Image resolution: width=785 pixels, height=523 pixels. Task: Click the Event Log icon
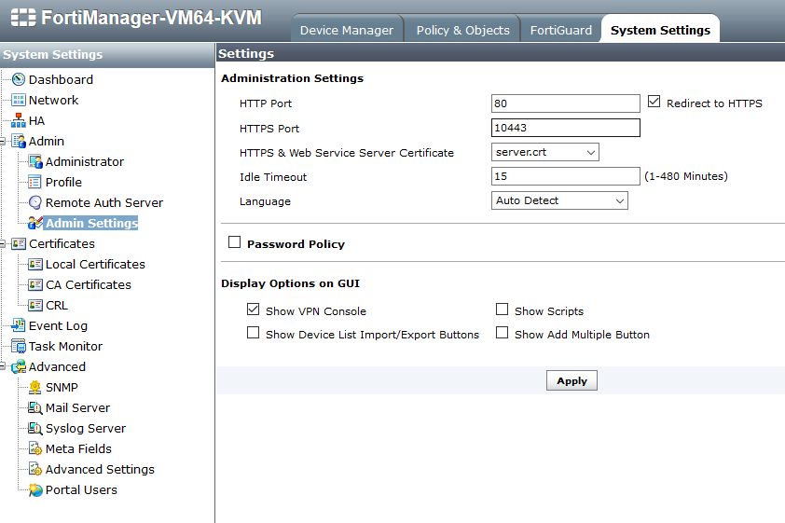coord(19,326)
